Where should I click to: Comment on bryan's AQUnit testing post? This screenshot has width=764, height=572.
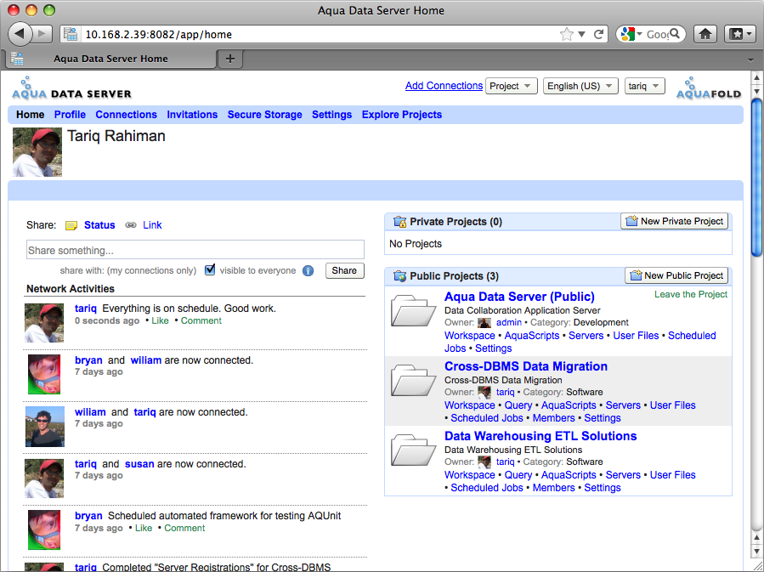184,528
